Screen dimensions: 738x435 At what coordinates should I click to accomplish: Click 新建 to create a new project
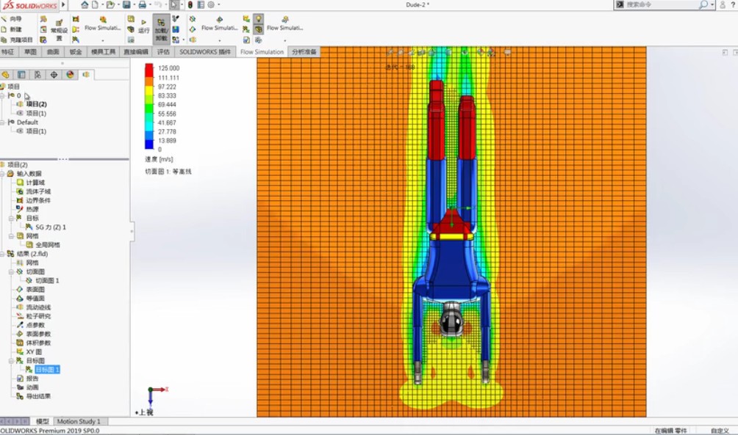pos(12,29)
